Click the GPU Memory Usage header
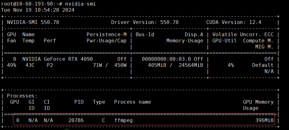 (x=258, y=105)
